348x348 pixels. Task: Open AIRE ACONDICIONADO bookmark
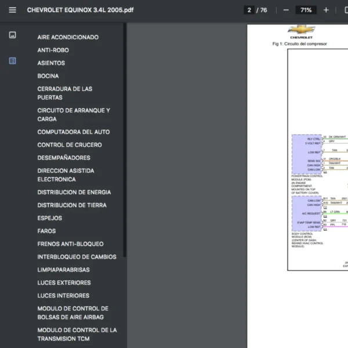point(68,37)
